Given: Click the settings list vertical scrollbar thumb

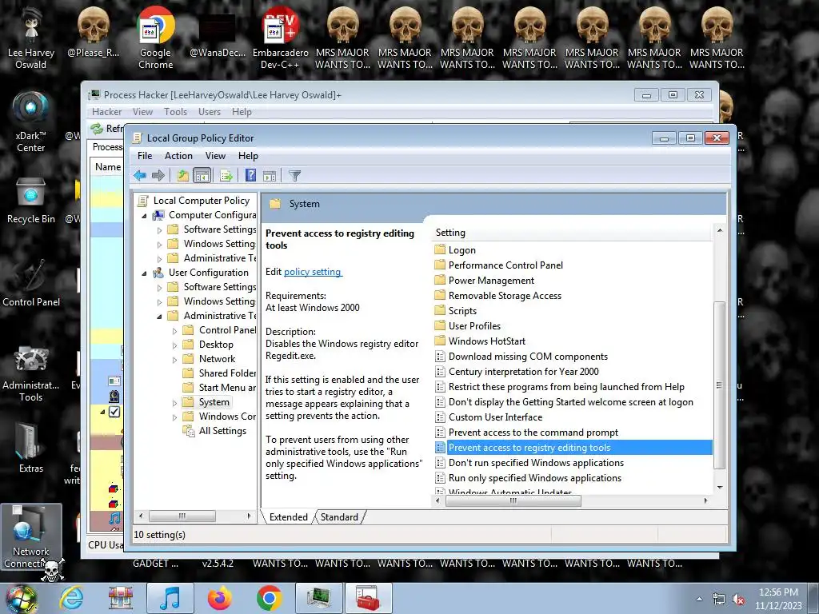Looking at the screenshot, I should [x=719, y=385].
